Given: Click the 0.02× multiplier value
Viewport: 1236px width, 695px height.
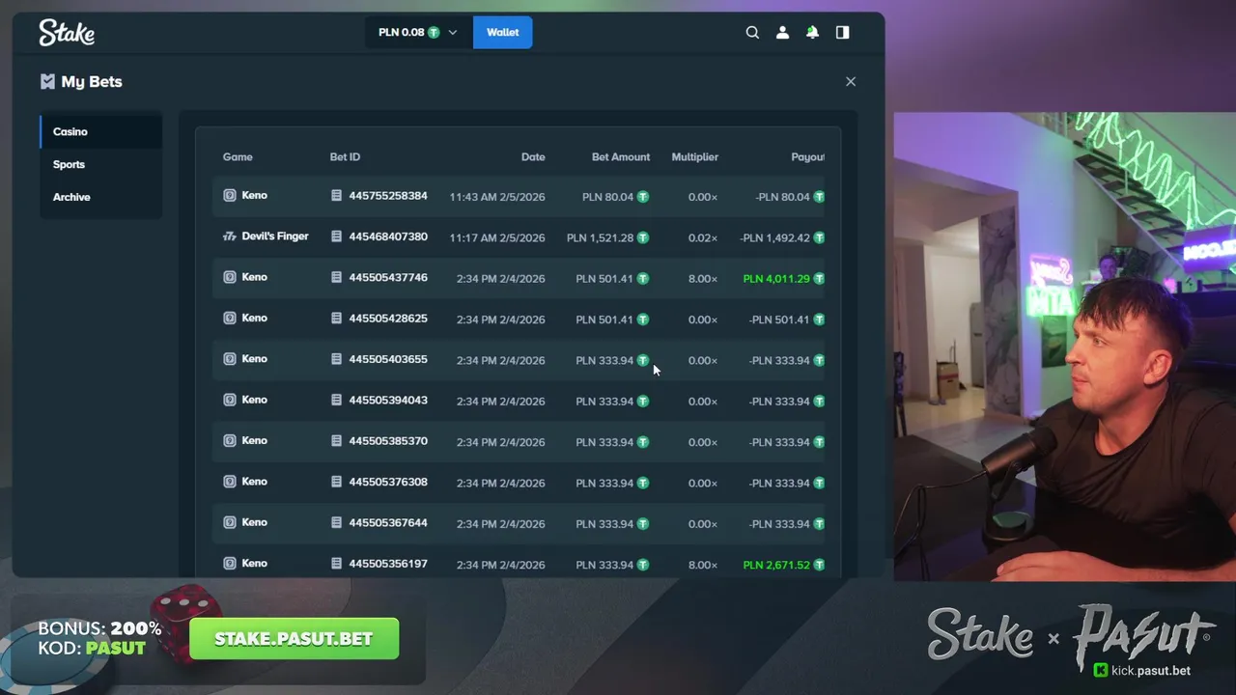Looking at the screenshot, I should [703, 237].
